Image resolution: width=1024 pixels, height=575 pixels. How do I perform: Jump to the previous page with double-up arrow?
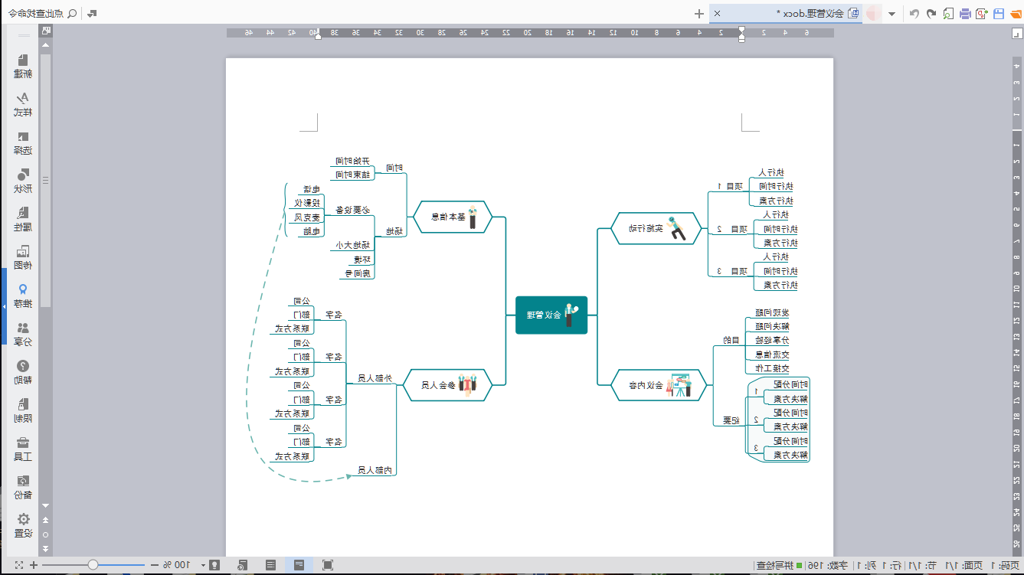pyautogui.click(x=45, y=521)
